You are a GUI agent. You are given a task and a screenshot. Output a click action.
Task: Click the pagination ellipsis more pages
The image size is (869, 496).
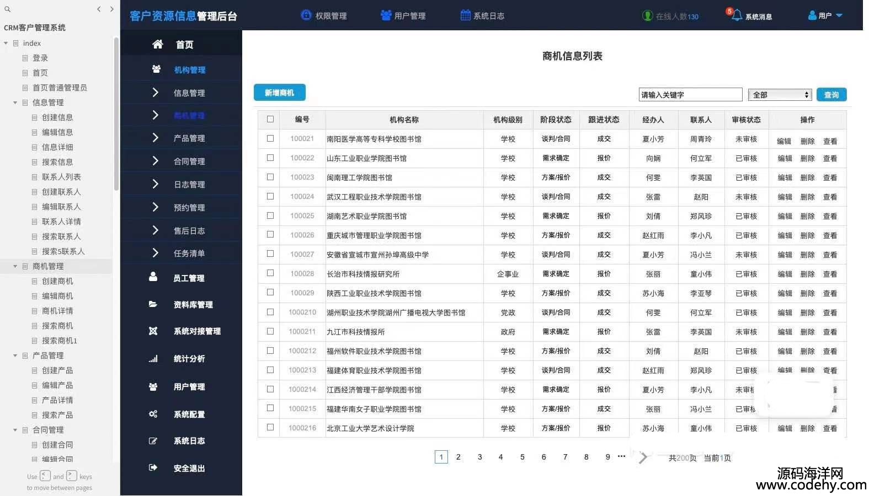[x=621, y=456]
